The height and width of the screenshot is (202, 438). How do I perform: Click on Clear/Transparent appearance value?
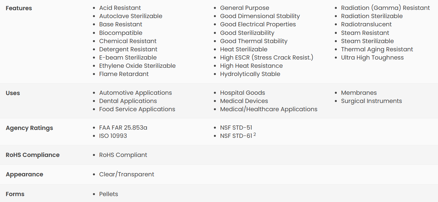[127, 174]
